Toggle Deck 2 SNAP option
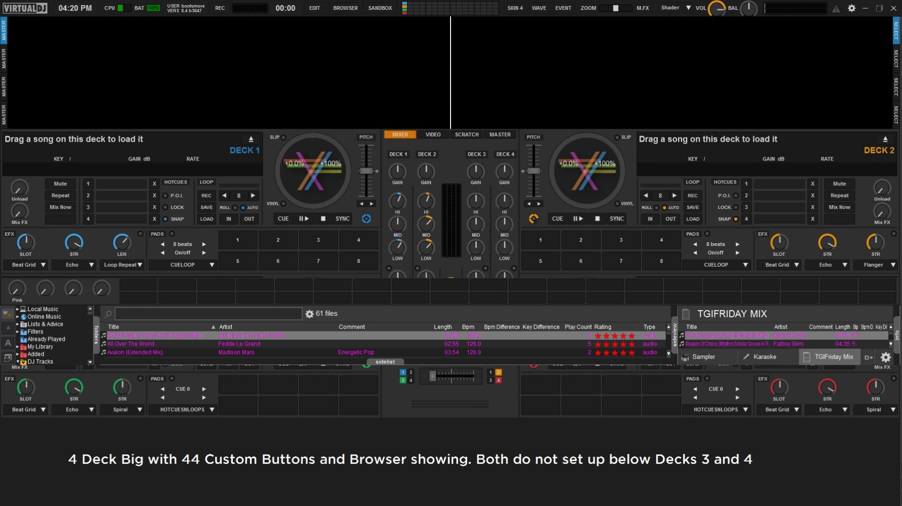The height and width of the screenshot is (506, 902). coord(736,219)
